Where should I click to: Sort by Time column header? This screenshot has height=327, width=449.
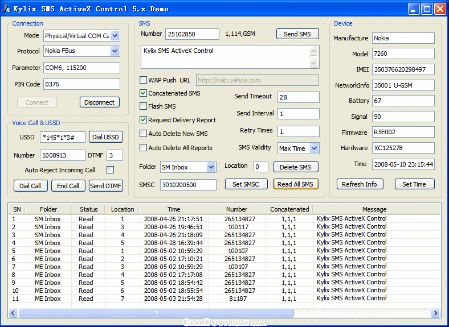click(x=174, y=209)
